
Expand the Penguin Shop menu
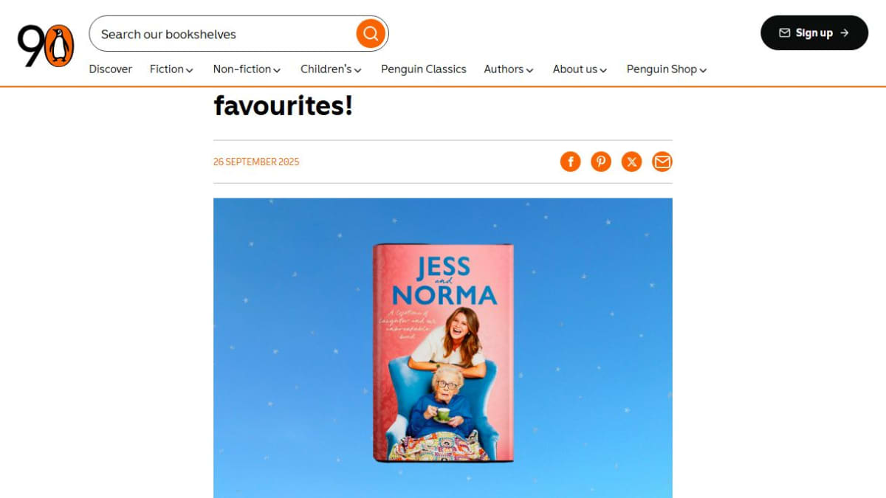pyautogui.click(x=667, y=69)
